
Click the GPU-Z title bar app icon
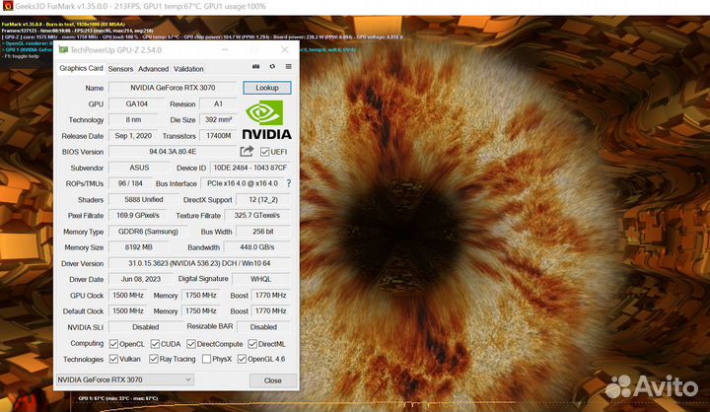(63, 50)
